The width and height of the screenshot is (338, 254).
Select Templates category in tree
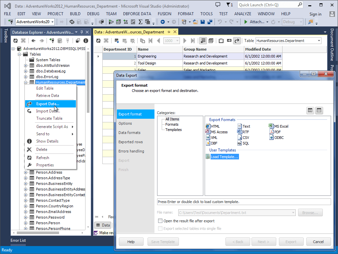coord(173,130)
